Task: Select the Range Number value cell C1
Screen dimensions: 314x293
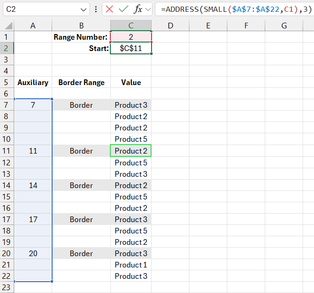Action: click(131, 37)
